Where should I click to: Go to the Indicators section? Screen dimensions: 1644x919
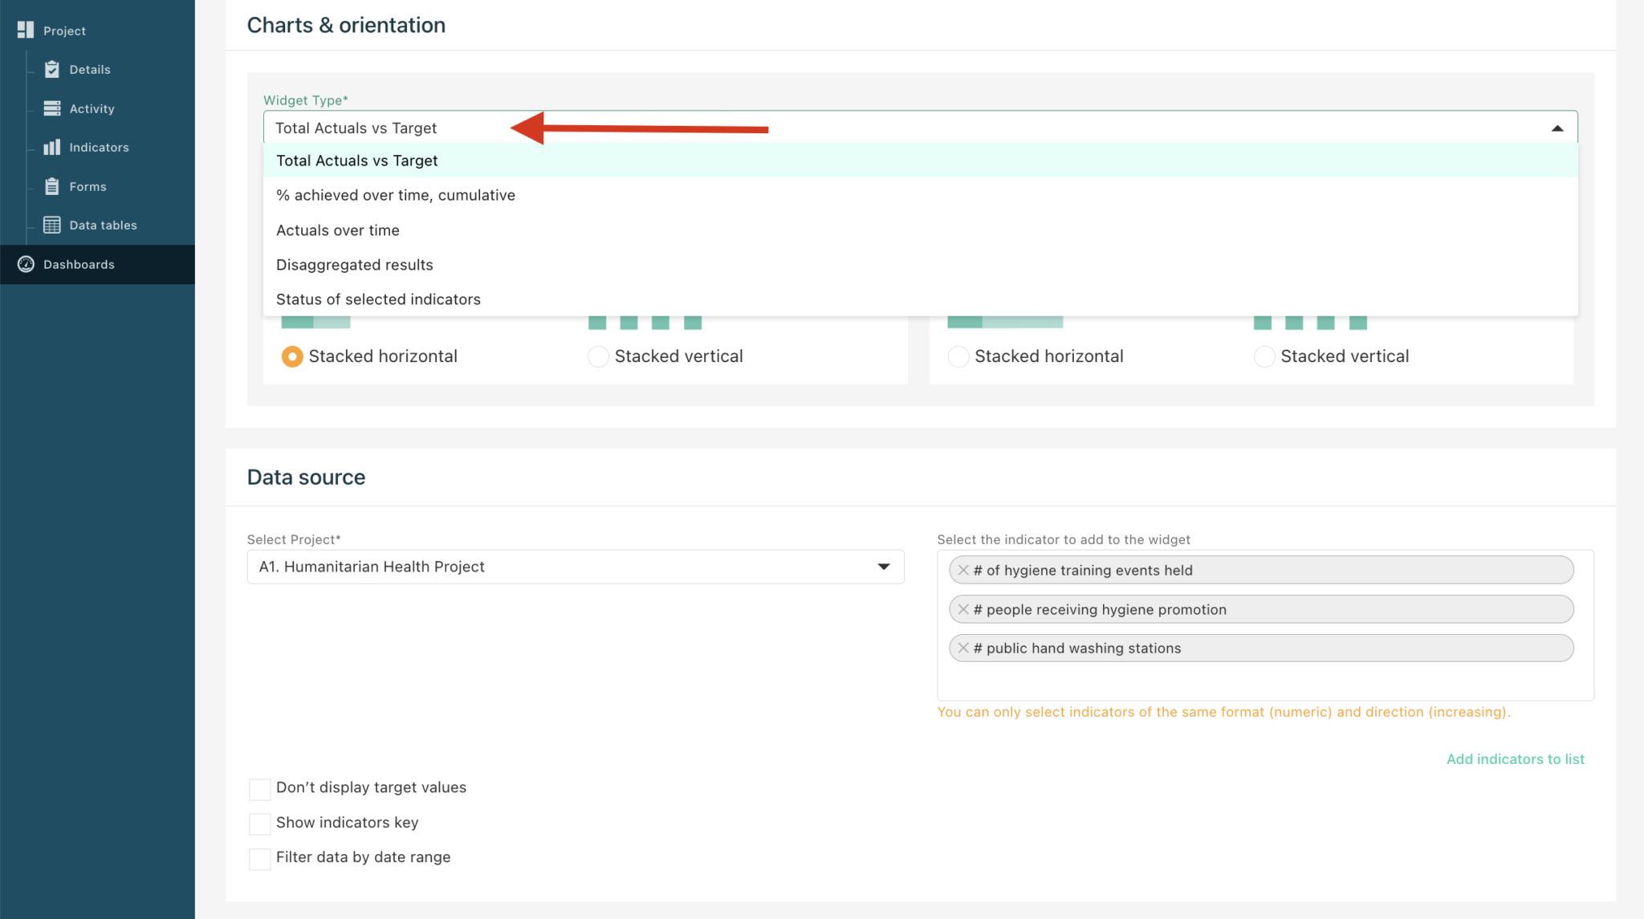(x=97, y=147)
